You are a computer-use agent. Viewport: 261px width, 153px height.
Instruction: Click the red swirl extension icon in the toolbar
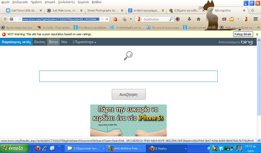[x=115, y=19]
